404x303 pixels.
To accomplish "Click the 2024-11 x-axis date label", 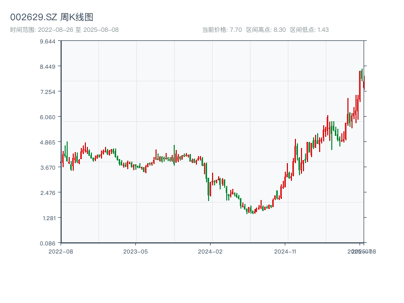I will pyautogui.click(x=286, y=251).
